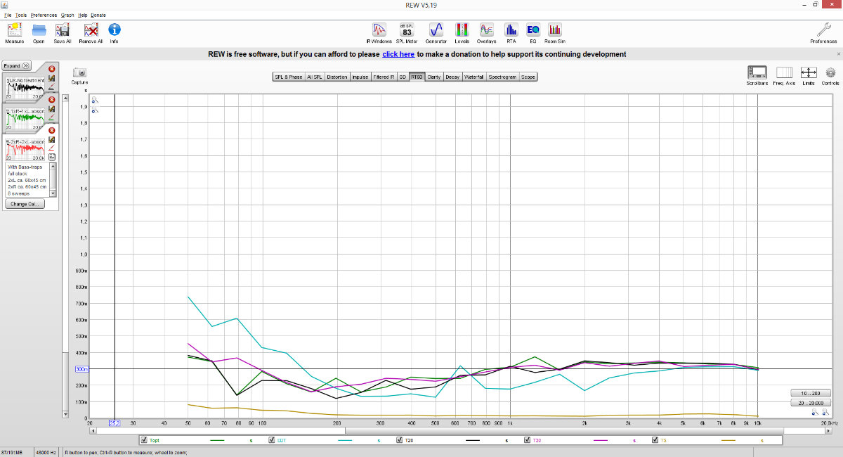Launch the signal Generator
843x457 pixels.
point(436,30)
